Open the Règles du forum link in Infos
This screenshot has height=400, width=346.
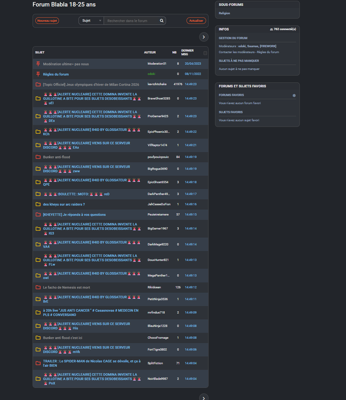coord(269,52)
